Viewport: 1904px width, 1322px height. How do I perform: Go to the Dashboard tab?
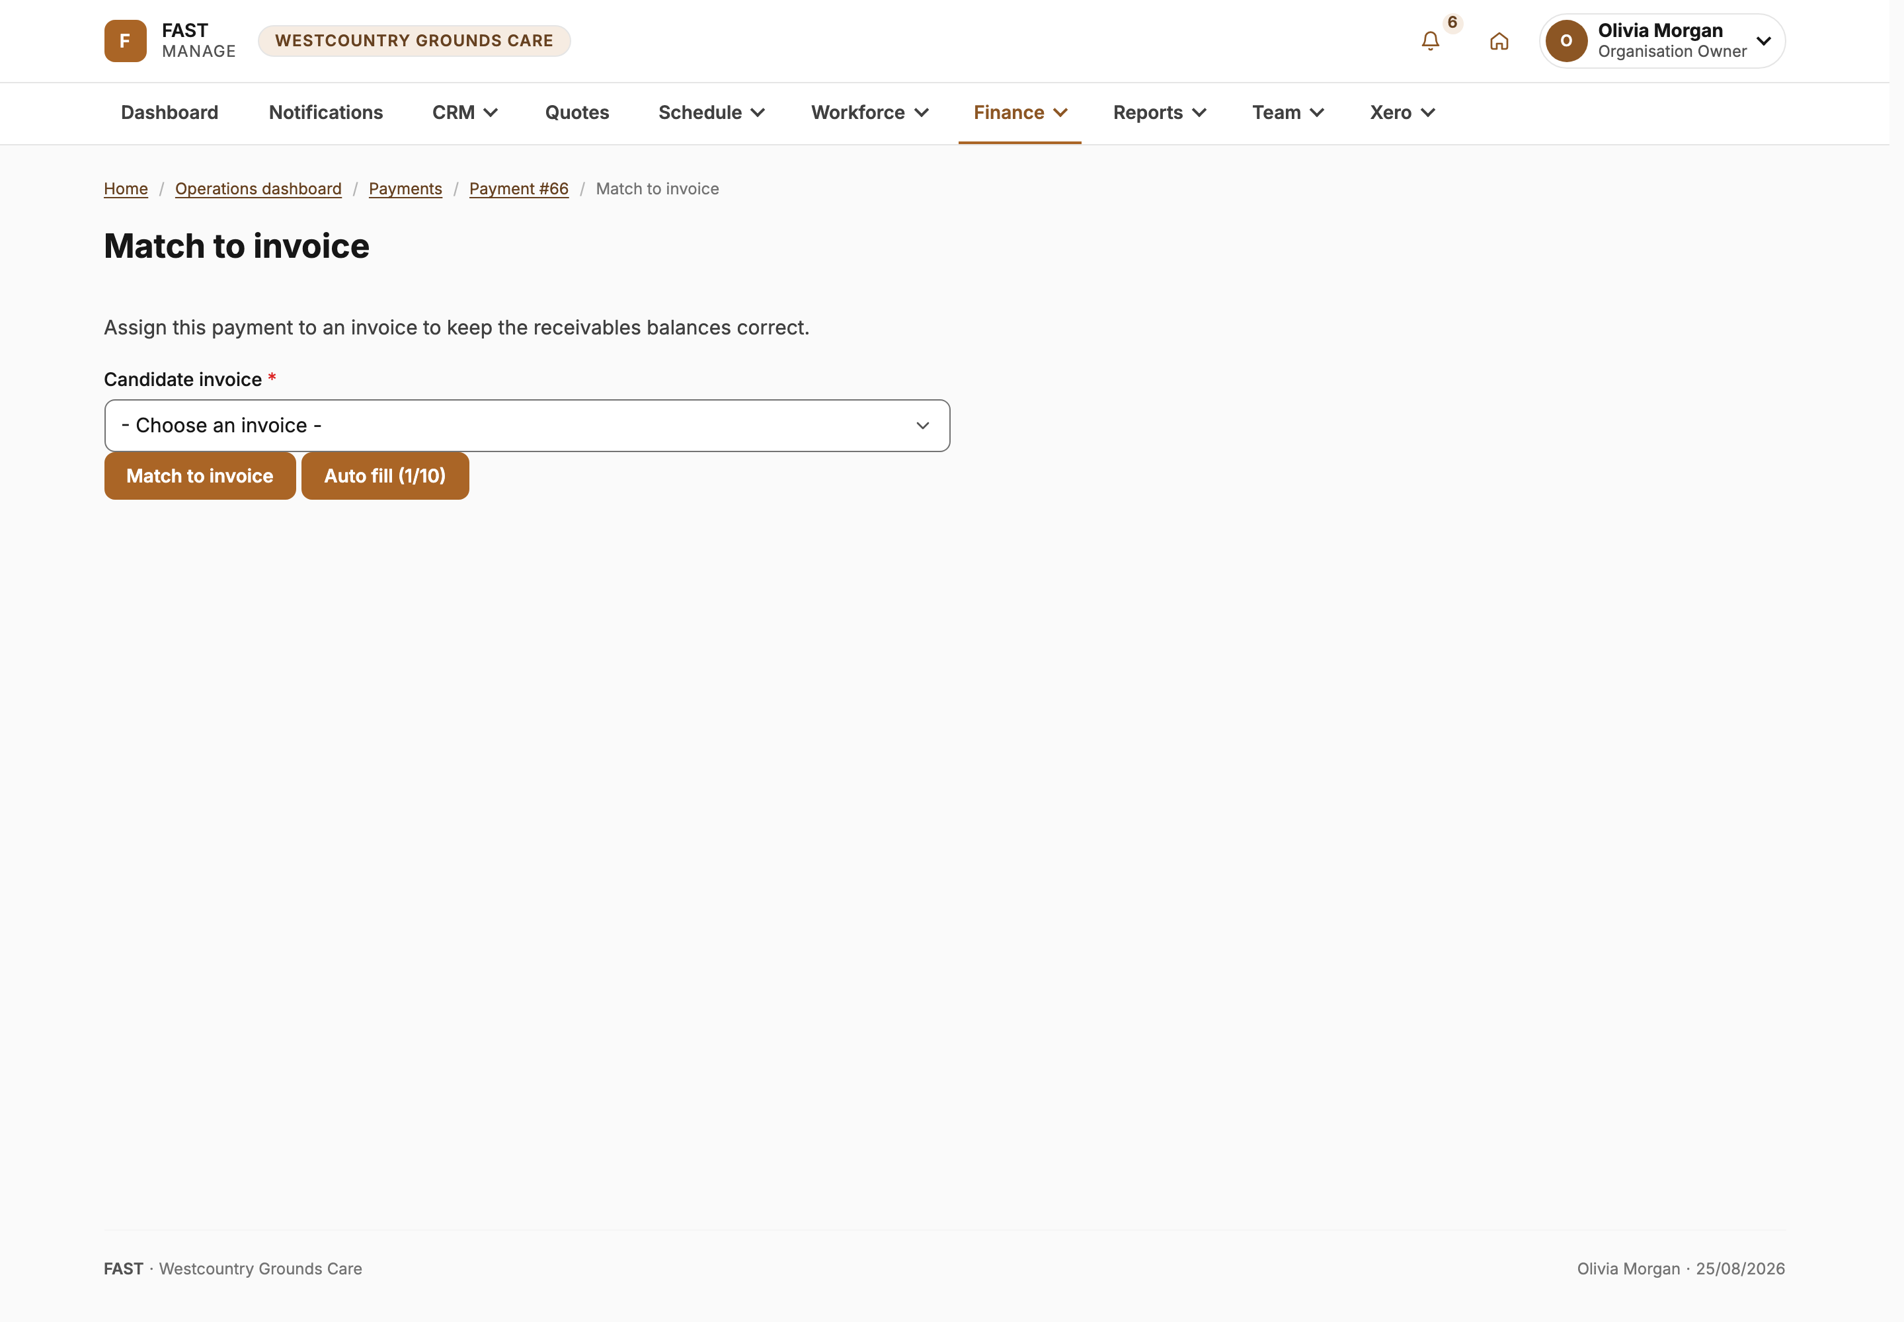[170, 112]
